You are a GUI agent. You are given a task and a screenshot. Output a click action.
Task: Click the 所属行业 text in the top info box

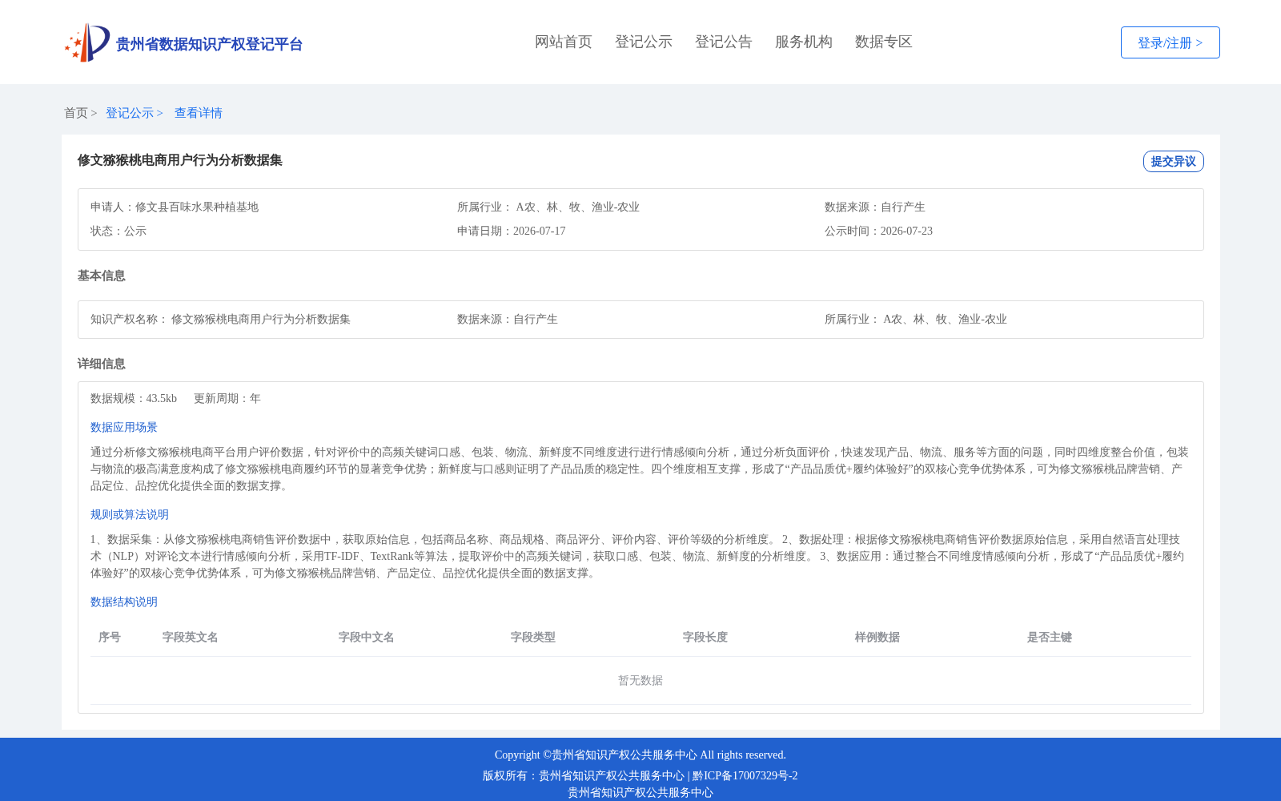click(548, 207)
